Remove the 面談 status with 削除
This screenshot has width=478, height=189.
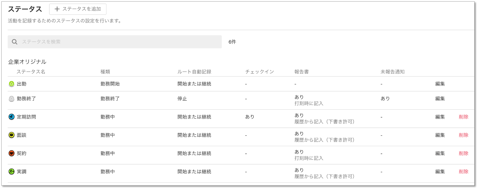click(463, 135)
